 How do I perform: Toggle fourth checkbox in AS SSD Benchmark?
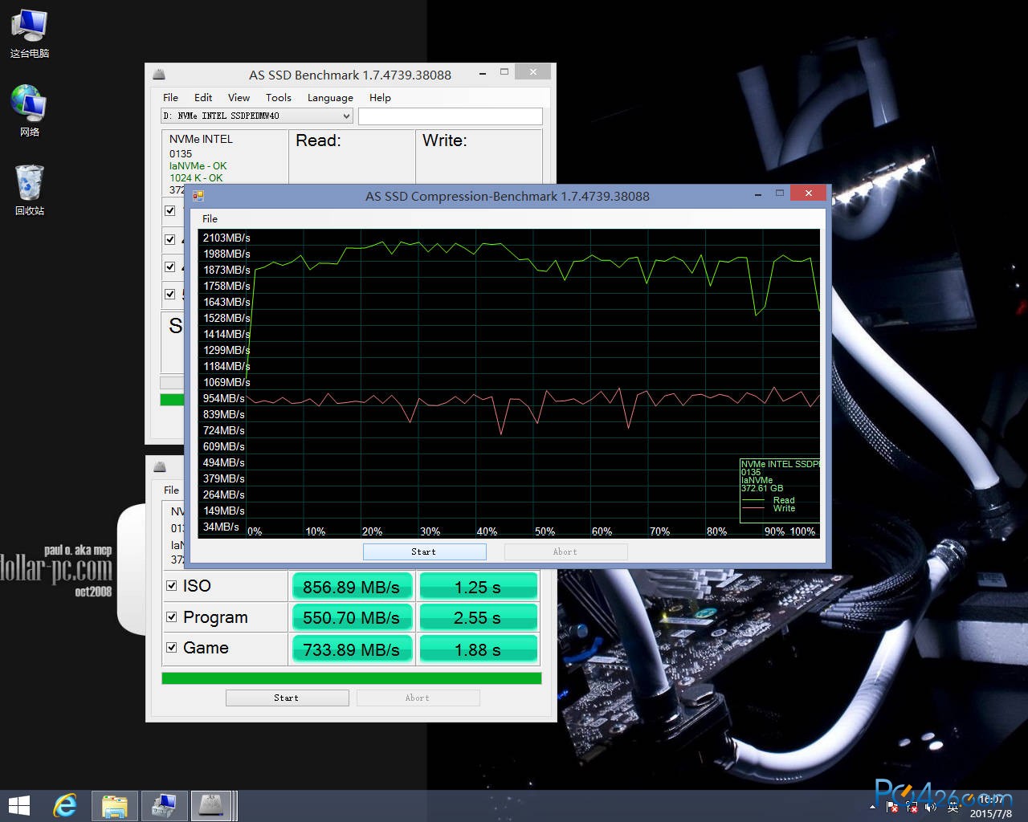[x=169, y=294]
